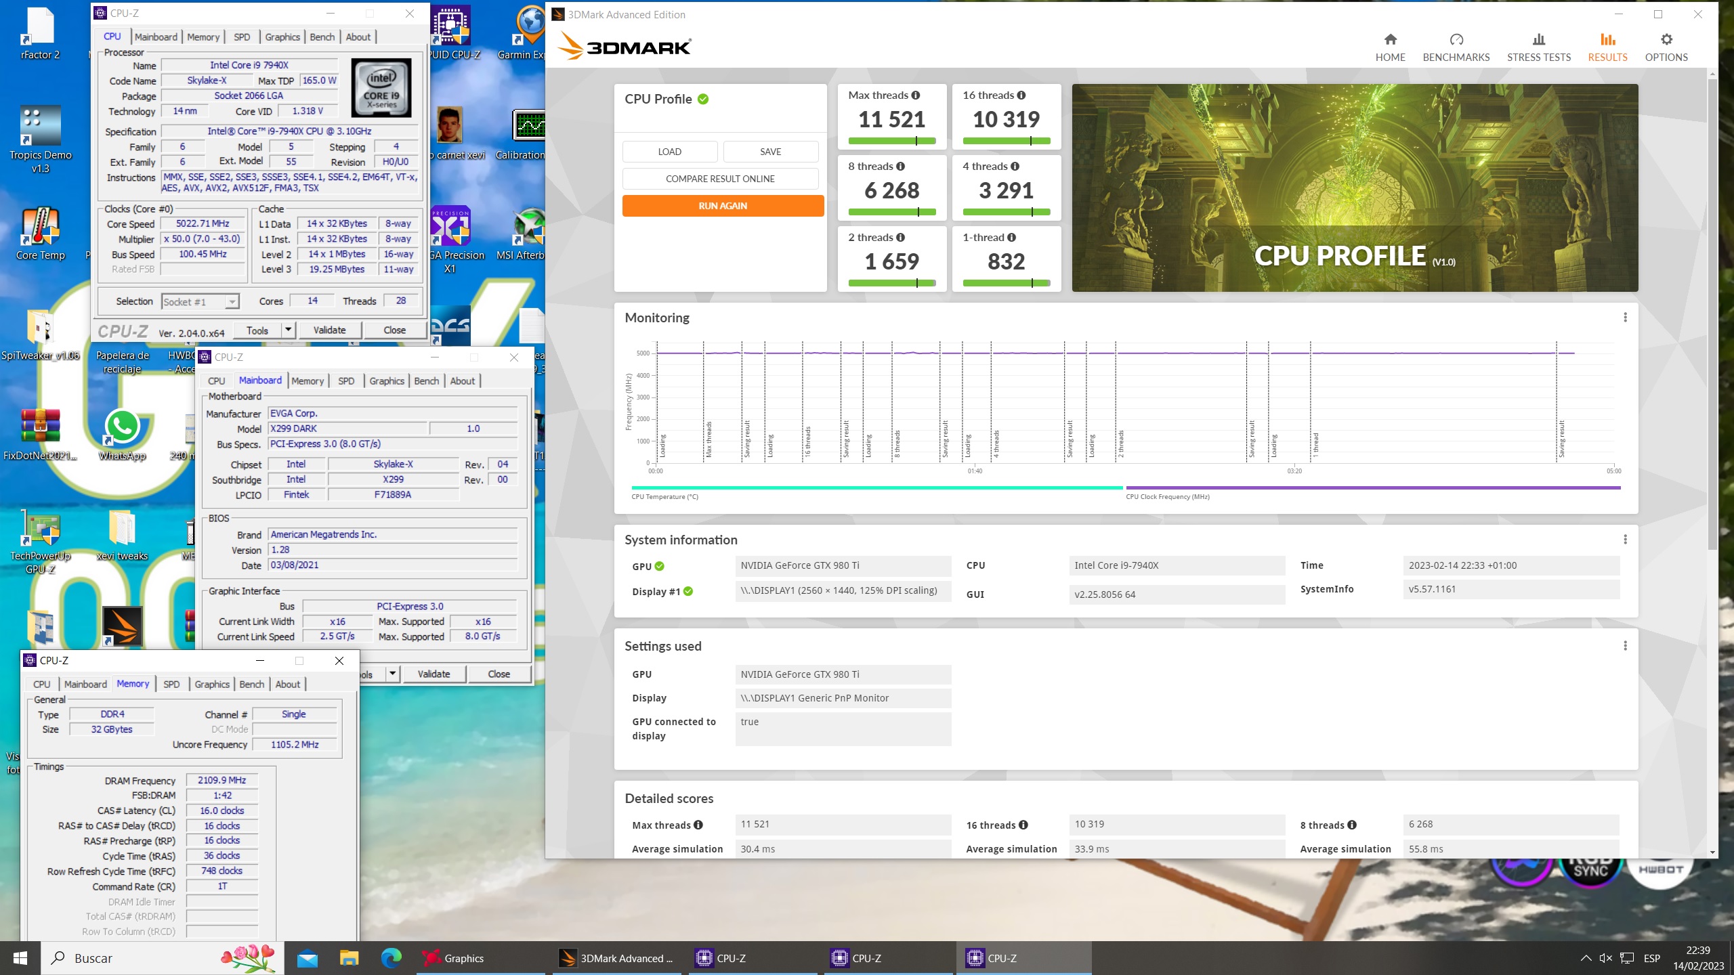Click COMPARE RESULT ONLINE button
The height and width of the screenshot is (975, 1734).
[x=720, y=179]
